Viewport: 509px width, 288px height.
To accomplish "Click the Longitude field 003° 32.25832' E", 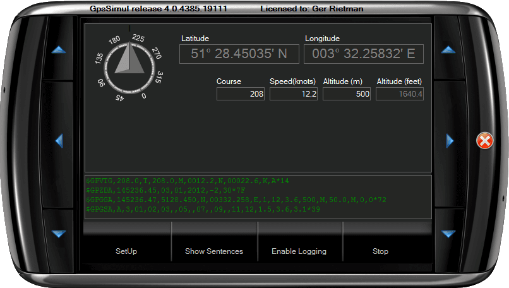I will (364, 54).
